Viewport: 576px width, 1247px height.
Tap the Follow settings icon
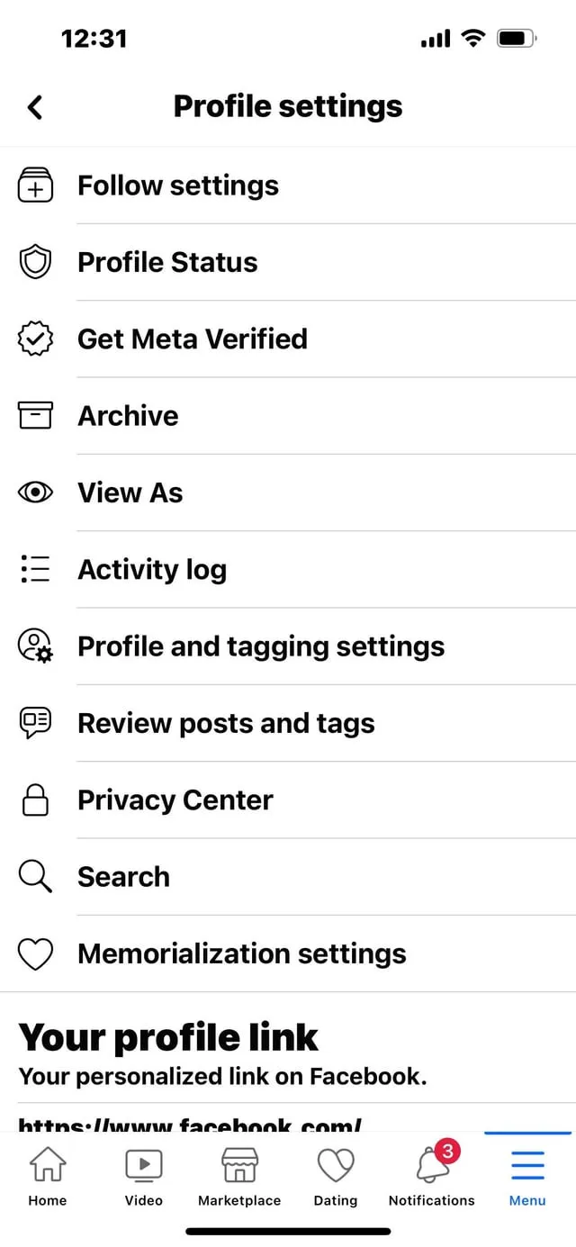pos(34,185)
